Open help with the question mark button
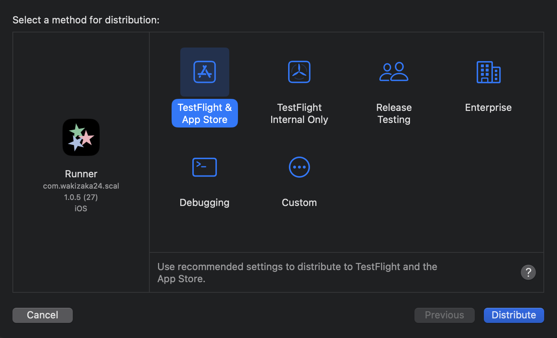The image size is (557, 338). tap(528, 272)
